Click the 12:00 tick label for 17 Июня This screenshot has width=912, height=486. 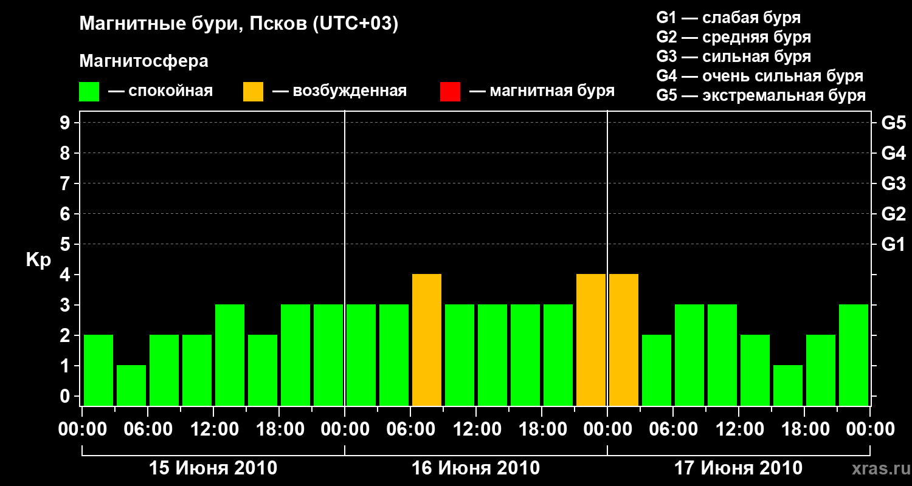click(739, 429)
